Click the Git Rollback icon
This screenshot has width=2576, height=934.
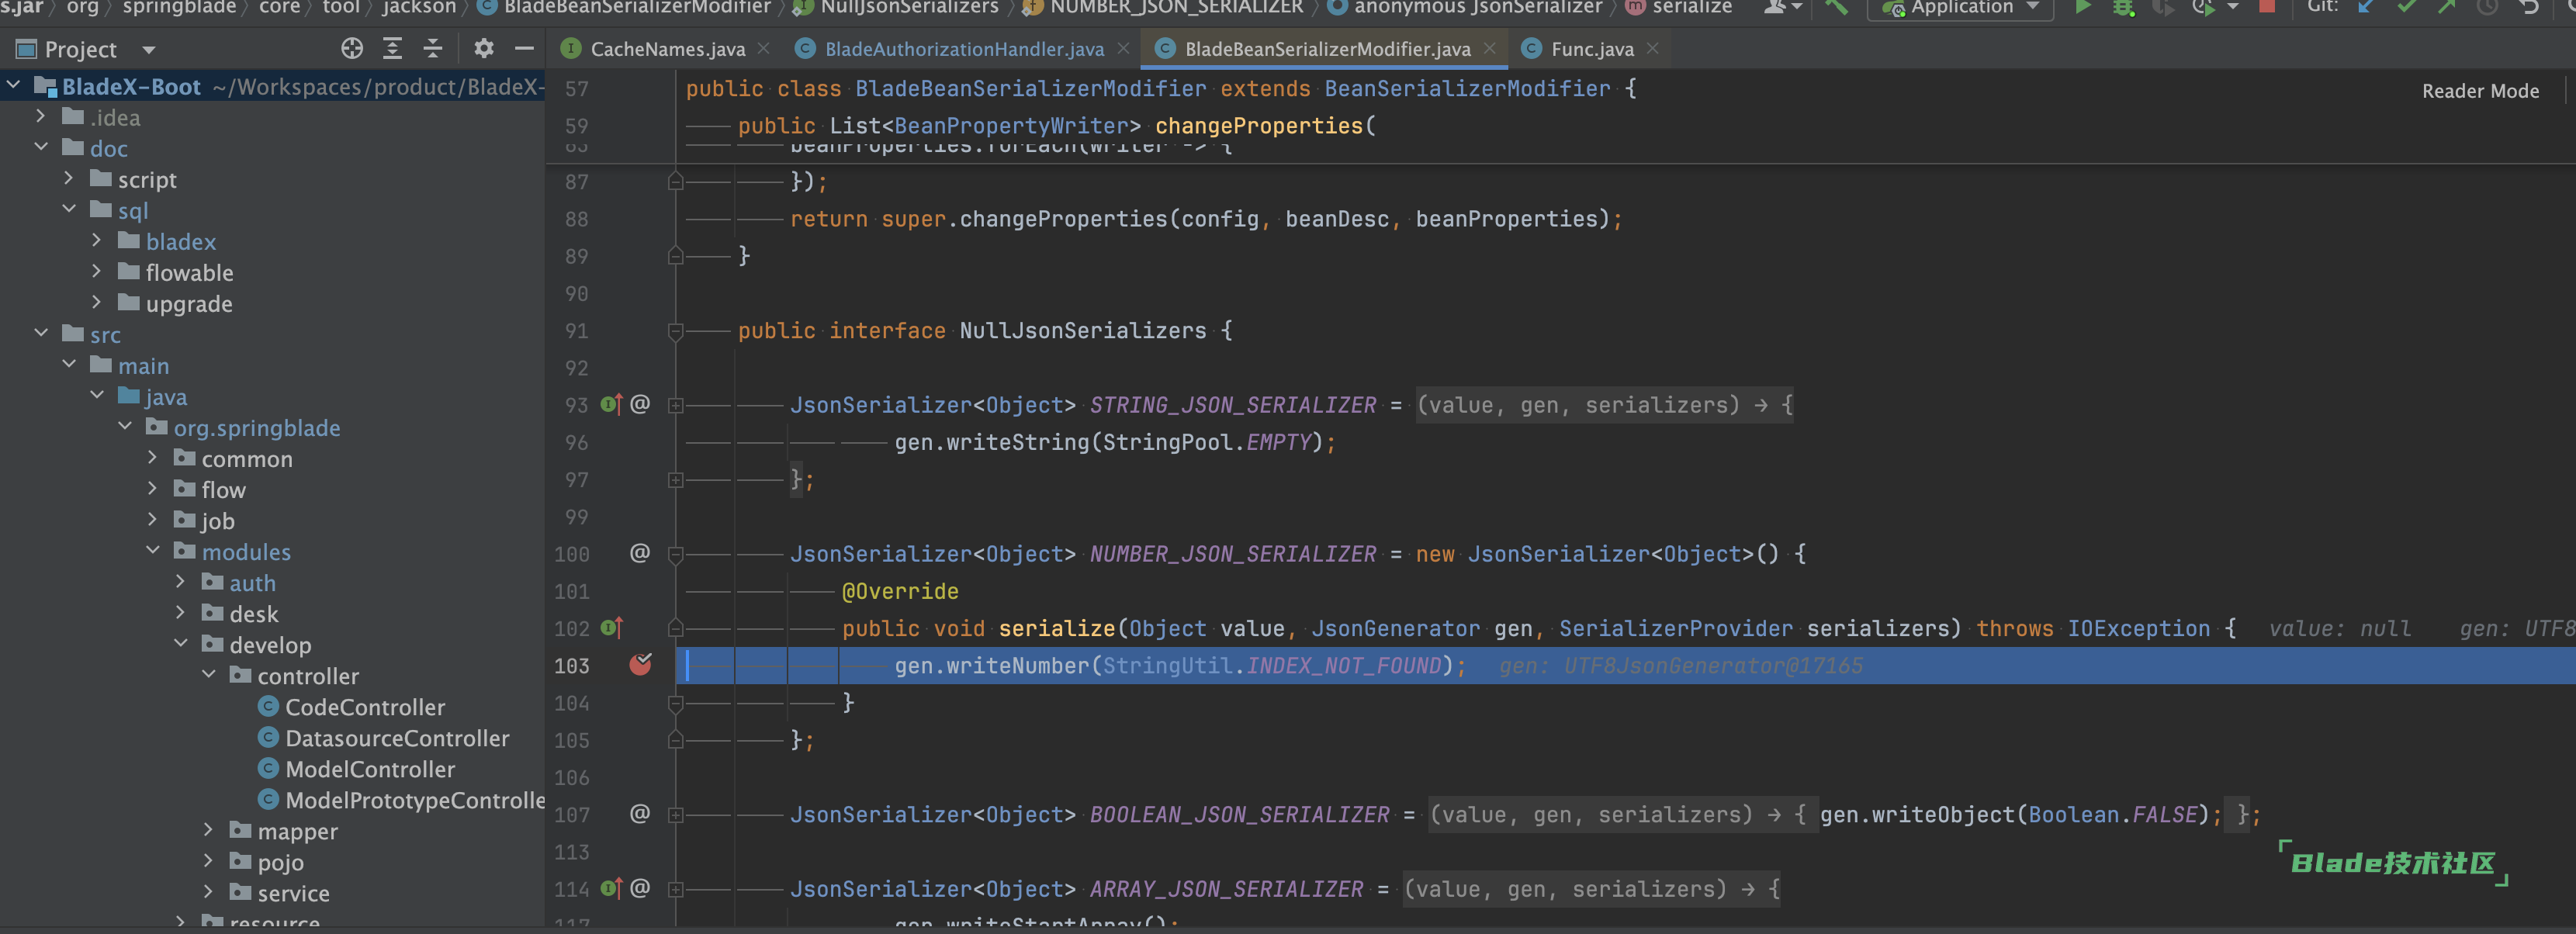point(2529,7)
